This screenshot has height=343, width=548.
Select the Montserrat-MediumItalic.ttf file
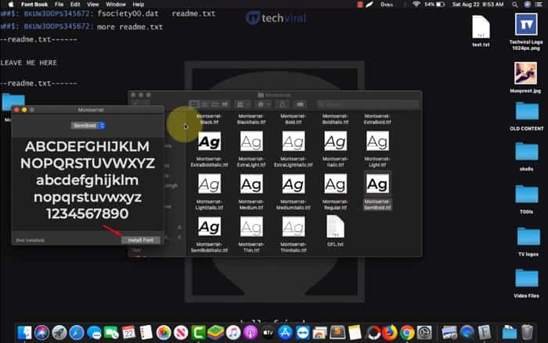(x=294, y=184)
